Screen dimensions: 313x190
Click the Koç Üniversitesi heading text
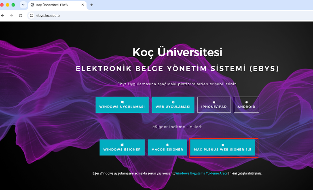coord(177,52)
